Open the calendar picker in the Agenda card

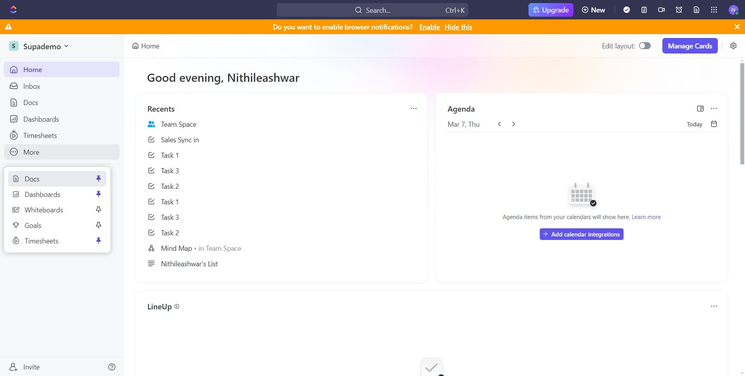[x=714, y=124]
